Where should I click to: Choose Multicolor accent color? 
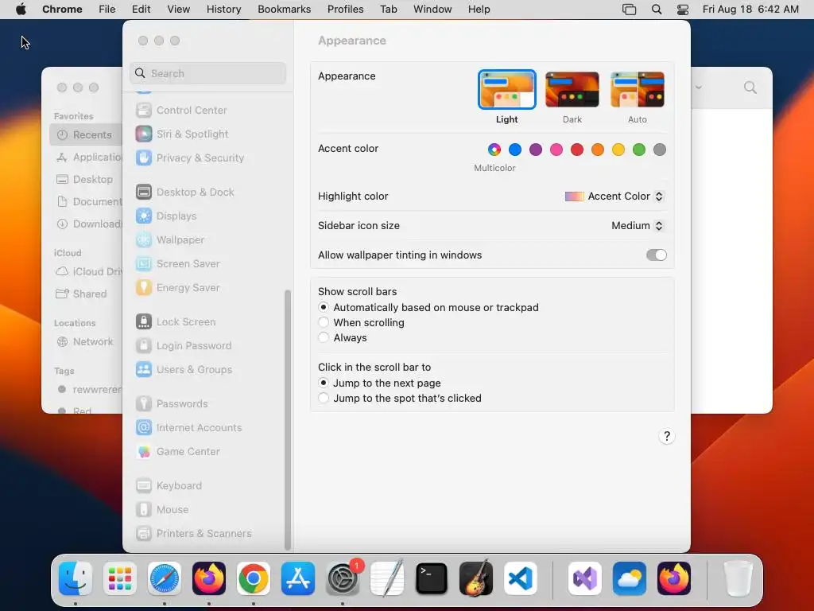(x=494, y=150)
